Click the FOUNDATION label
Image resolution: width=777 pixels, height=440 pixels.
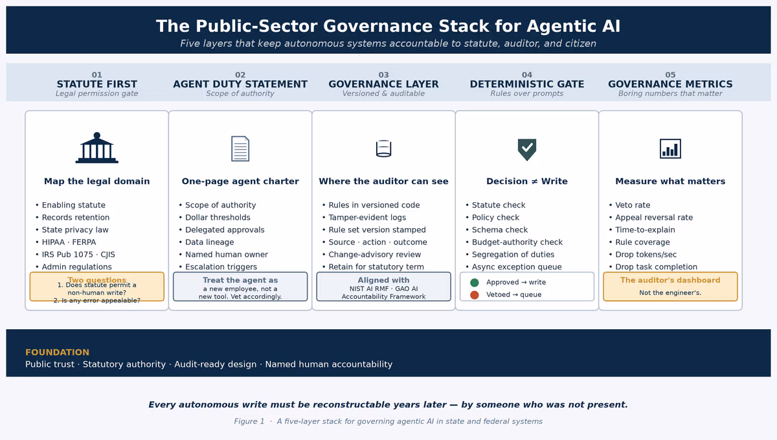pyautogui.click(x=57, y=353)
